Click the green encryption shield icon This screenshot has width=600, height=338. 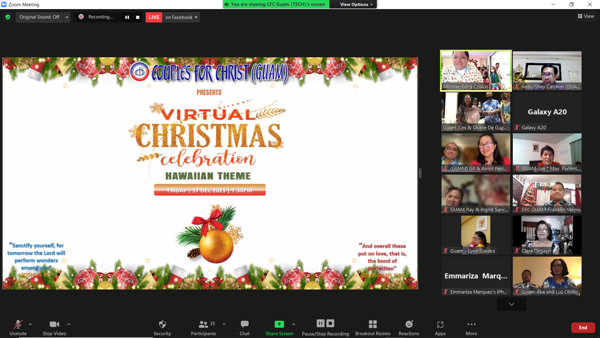click(8, 17)
